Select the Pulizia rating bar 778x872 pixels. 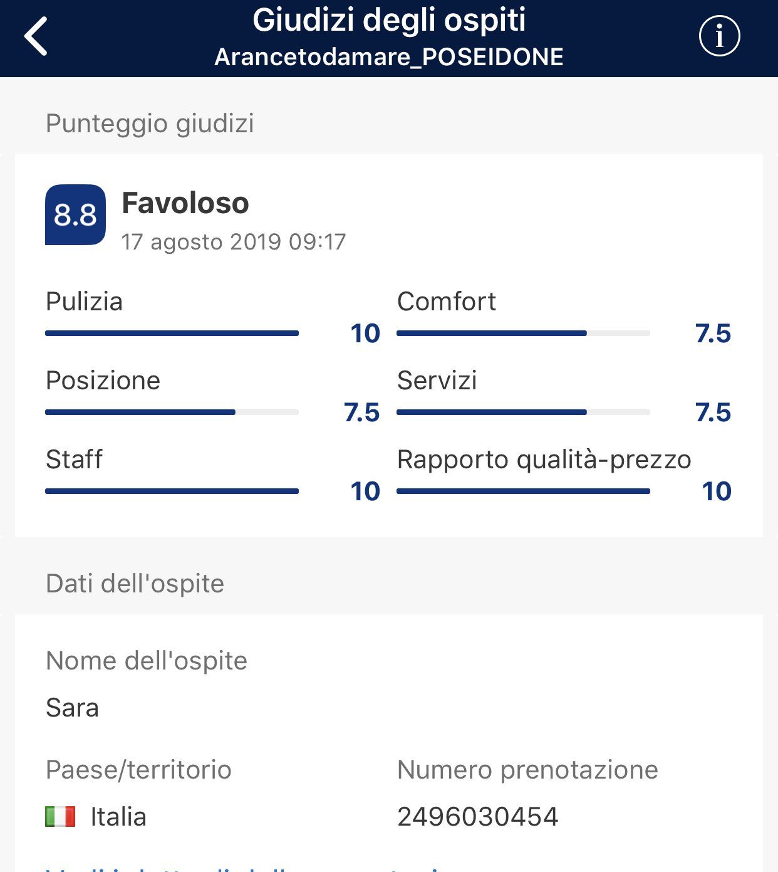point(172,334)
